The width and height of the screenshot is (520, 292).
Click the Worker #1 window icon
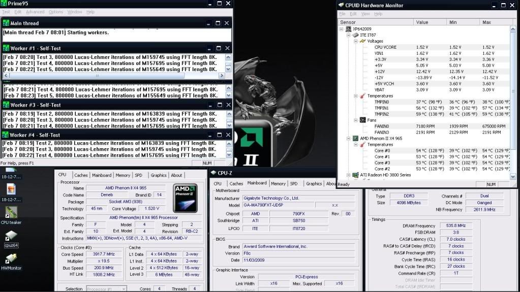click(x=6, y=48)
